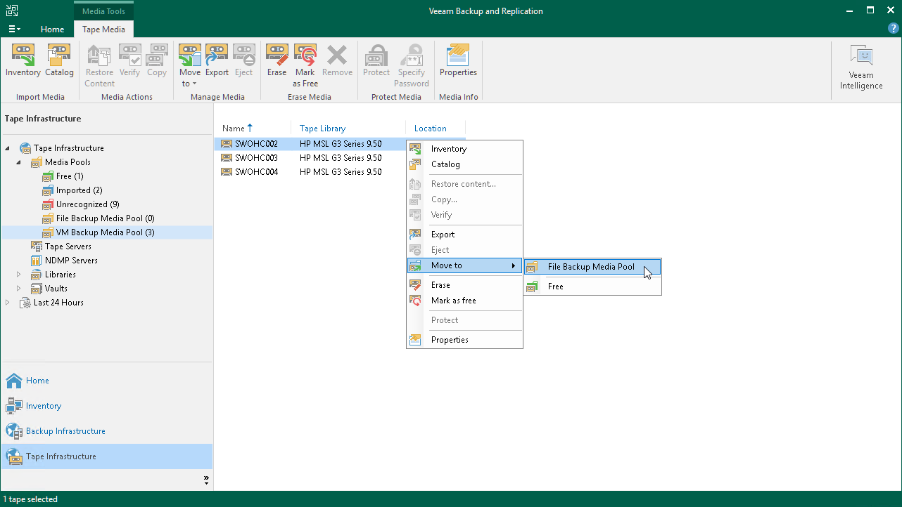Screen dimensions: 902x507
Task: Select the Free (1) media pool
Action: pos(63,176)
